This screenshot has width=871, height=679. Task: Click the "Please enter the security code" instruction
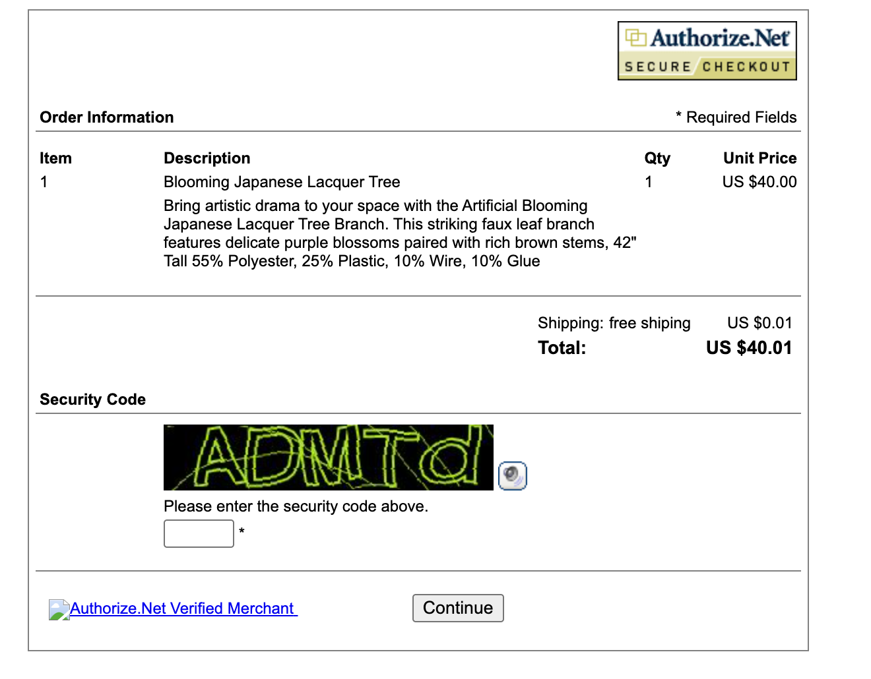pyautogui.click(x=296, y=506)
